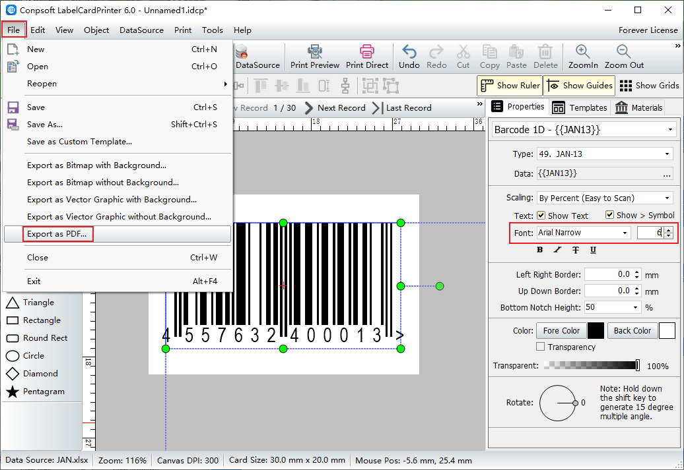Click the vertical distribute spacing icon

[x=345, y=86]
